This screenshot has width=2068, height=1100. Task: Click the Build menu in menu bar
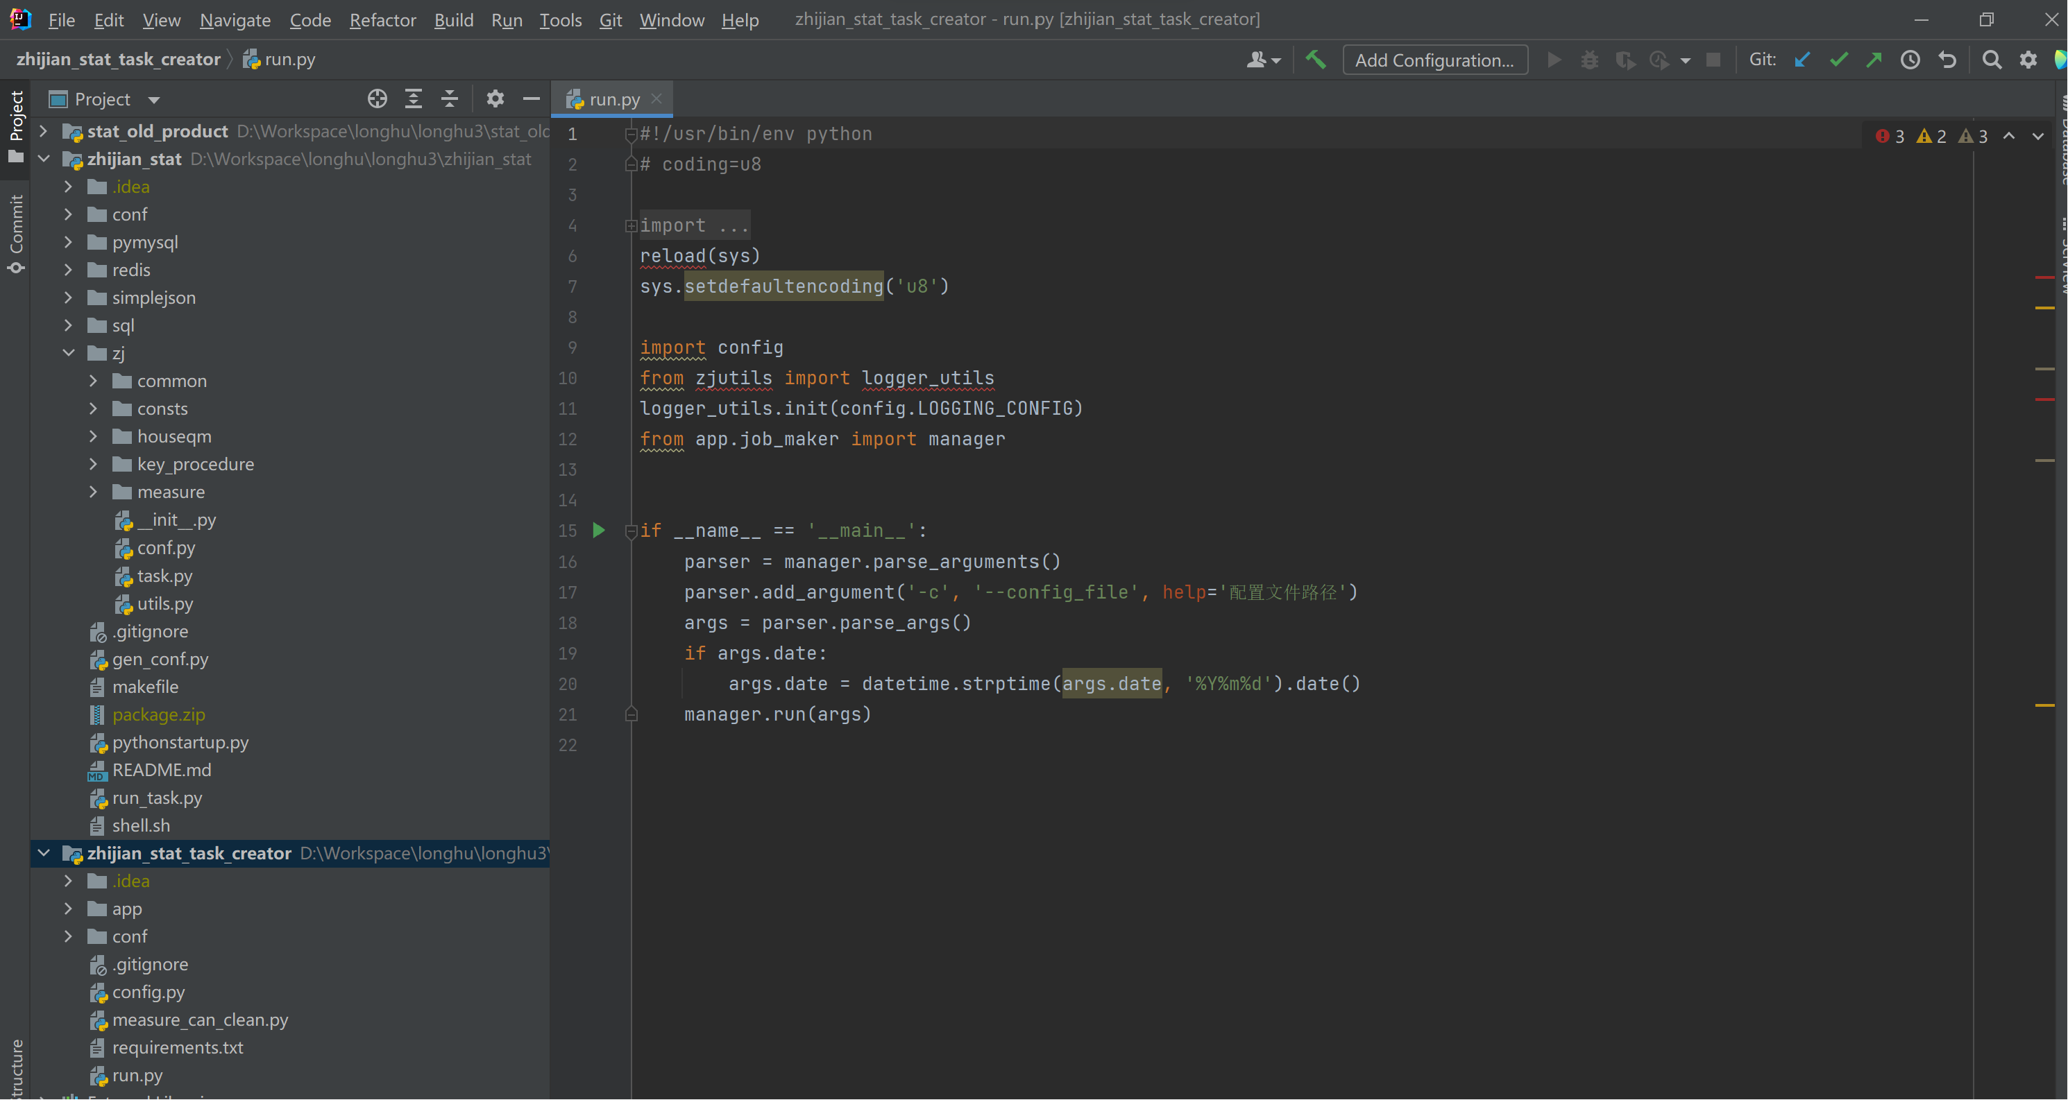(x=454, y=19)
